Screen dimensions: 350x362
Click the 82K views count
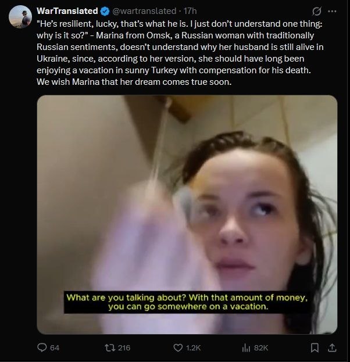coord(261,347)
